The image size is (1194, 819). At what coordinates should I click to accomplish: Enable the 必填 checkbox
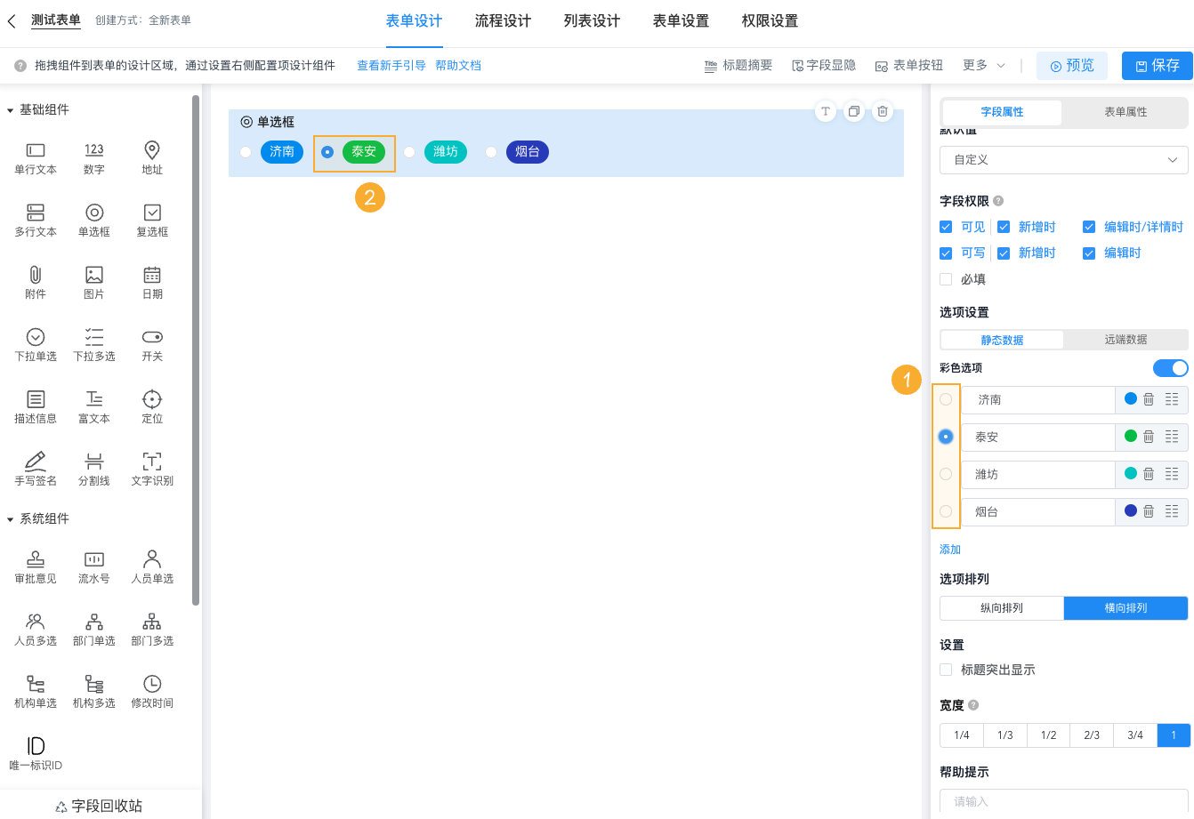coord(946,278)
